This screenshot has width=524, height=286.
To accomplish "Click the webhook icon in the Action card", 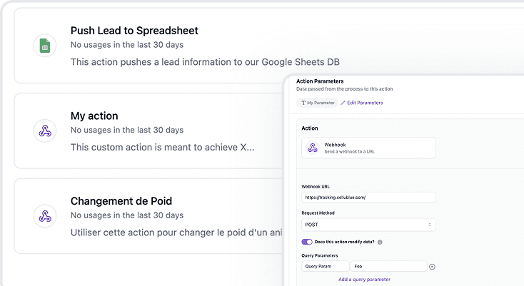I will (312, 148).
